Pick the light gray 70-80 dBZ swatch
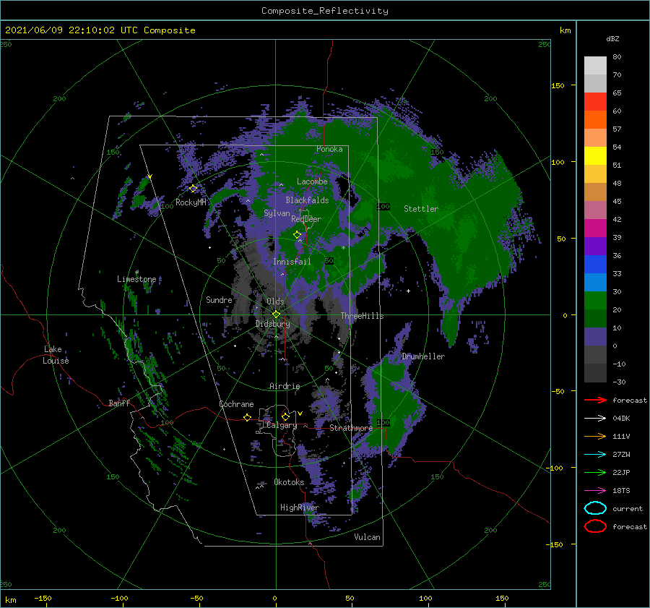650x608 pixels. (595, 66)
